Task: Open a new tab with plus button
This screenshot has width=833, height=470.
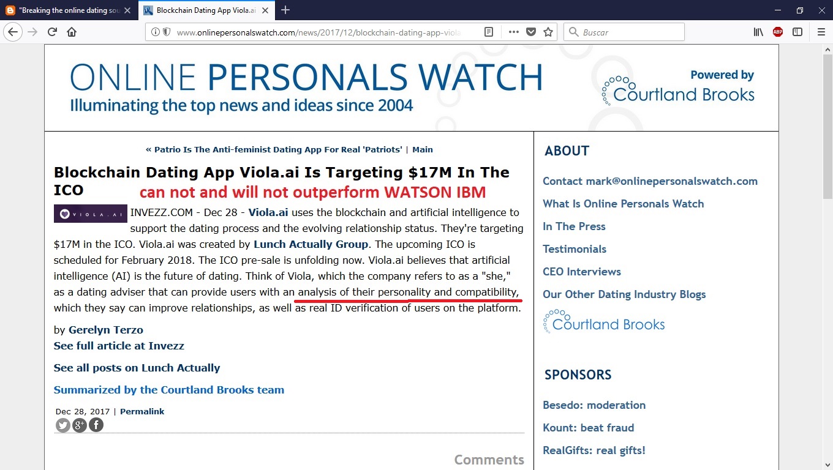Action: pos(285,10)
